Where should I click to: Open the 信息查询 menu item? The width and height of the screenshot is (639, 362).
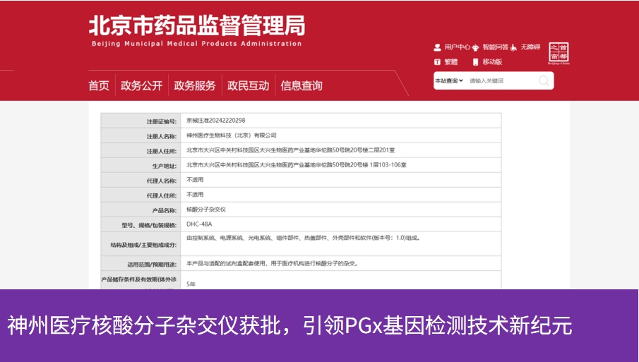(x=301, y=85)
